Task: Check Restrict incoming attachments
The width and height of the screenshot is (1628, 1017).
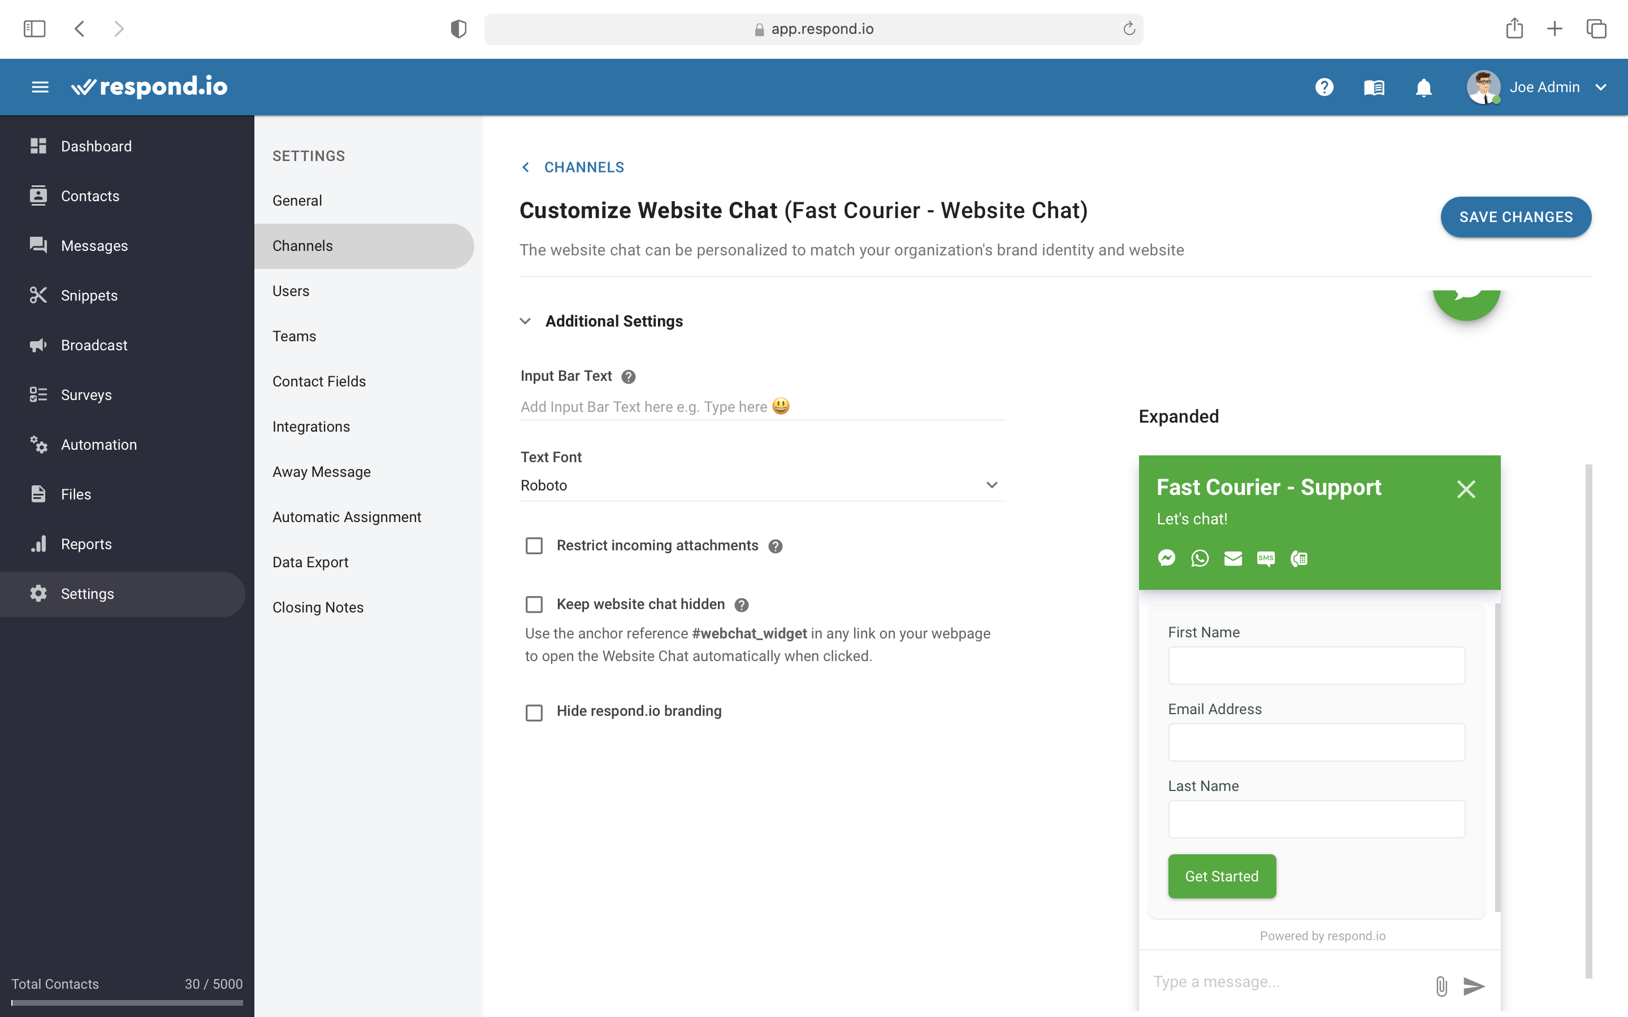Action: pyautogui.click(x=534, y=545)
